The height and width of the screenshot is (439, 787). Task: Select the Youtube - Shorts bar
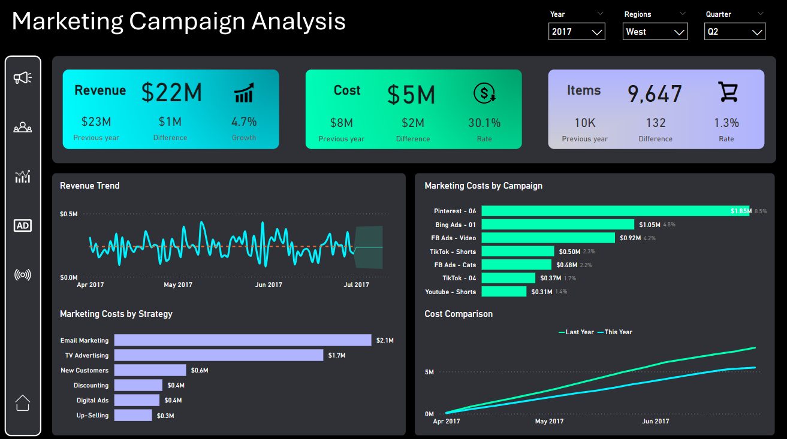coord(504,292)
